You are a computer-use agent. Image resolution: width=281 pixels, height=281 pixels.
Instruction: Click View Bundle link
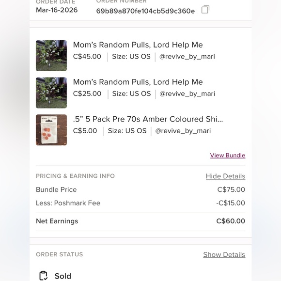[228, 156]
